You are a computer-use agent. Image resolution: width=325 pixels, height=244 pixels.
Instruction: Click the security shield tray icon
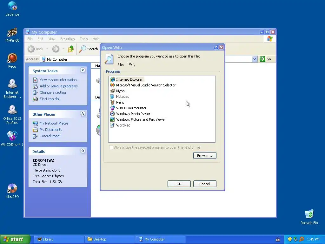[x=290, y=239]
